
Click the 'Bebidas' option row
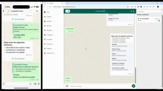click(122, 59)
